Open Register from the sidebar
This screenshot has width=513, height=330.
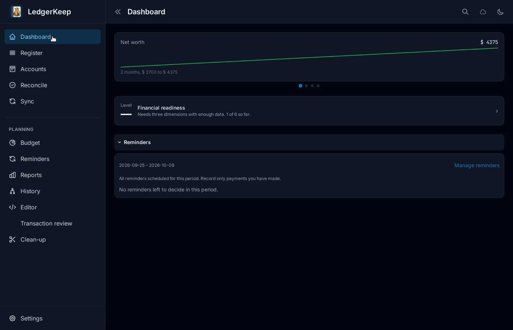pos(52,53)
